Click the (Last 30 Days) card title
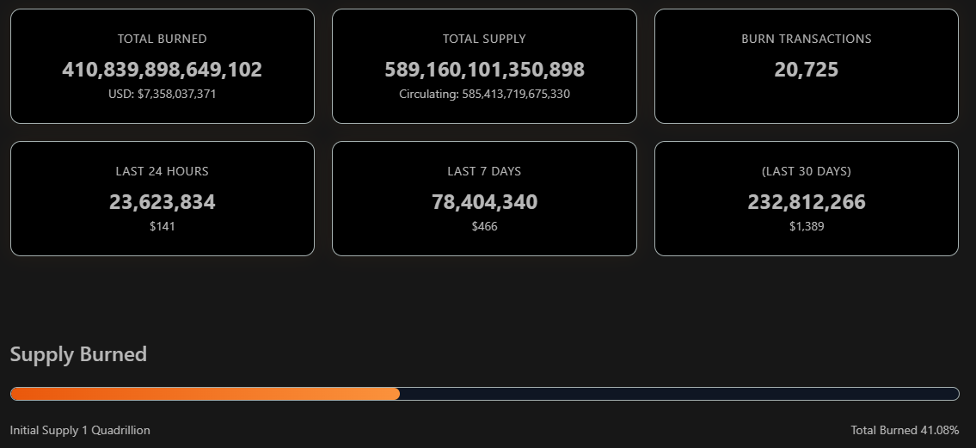 pyautogui.click(x=806, y=171)
